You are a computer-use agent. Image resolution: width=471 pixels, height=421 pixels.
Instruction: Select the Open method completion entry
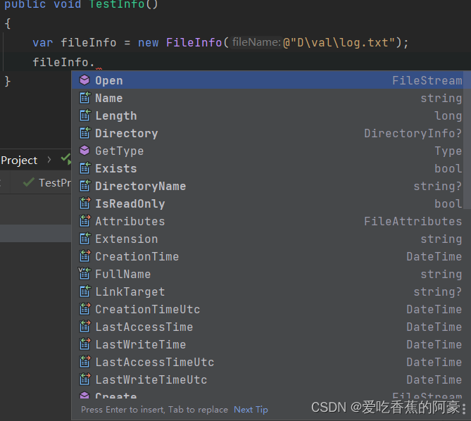pyautogui.click(x=268, y=80)
